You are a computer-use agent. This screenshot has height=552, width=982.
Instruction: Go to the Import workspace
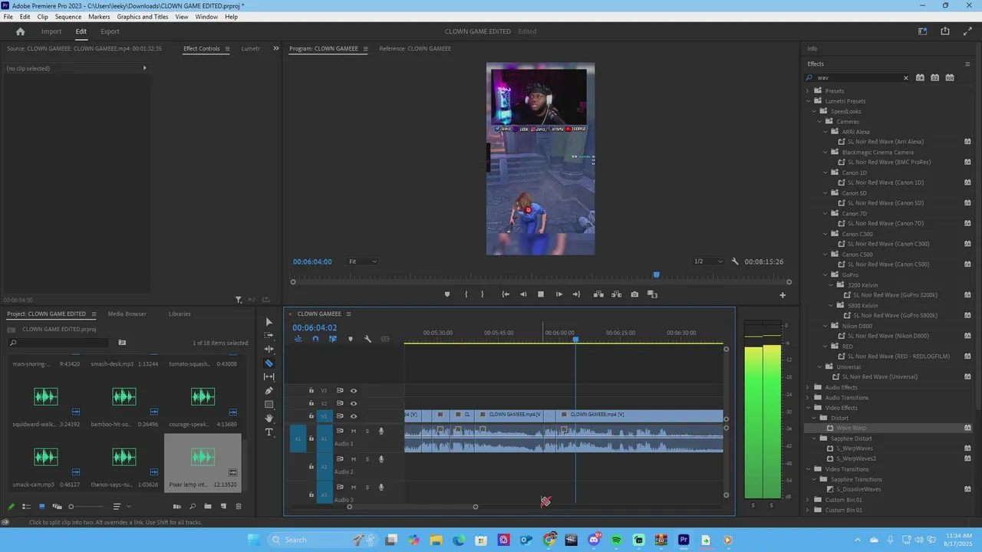pos(51,31)
